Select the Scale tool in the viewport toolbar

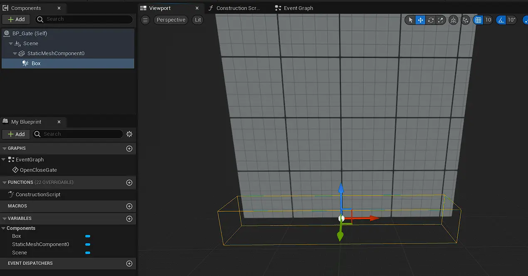tap(441, 20)
